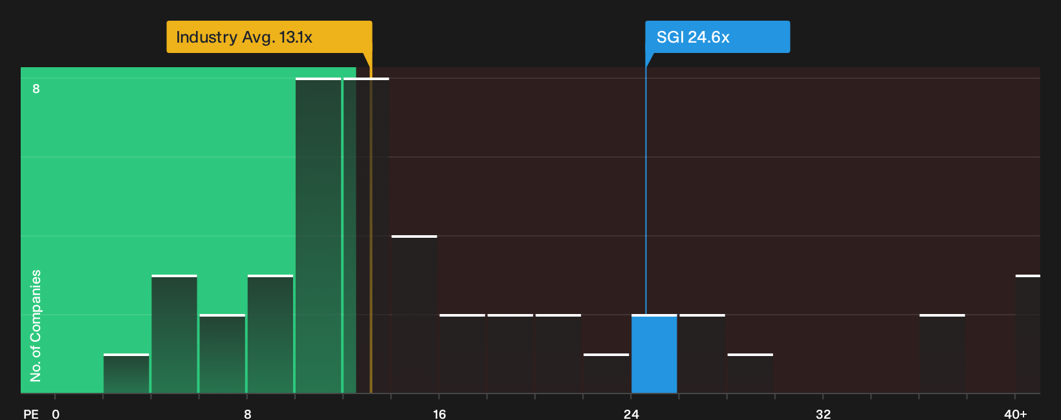This screenshot has width=1061, height=420.
Task: Click the PE axis label 8
Action: point(247,414)
